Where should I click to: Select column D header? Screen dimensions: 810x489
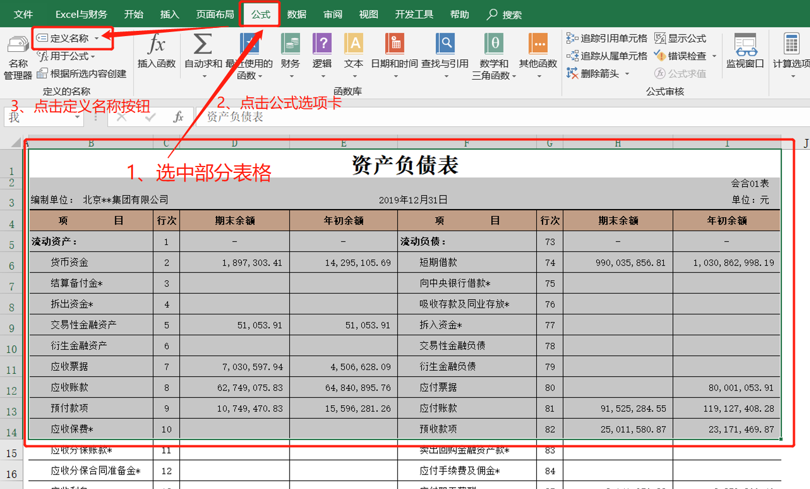(234, 143)
